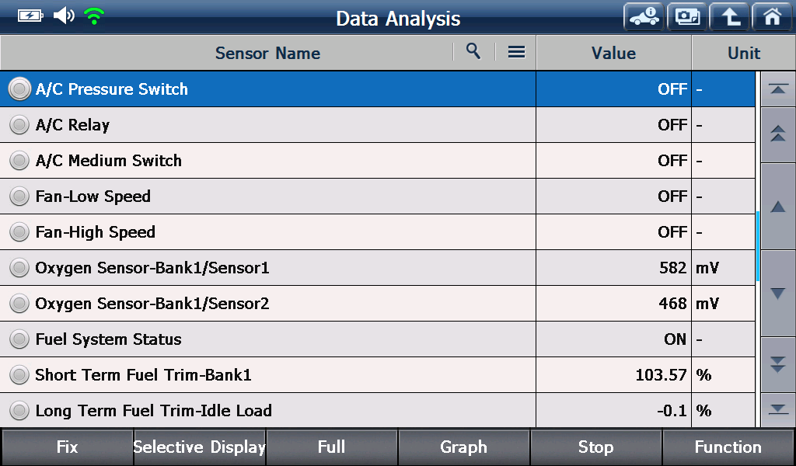Click the Short Term Fuel Trim-Bank1 row
This screenshot has width=796, height=466.
pyautogui.click(x=377, y=374)
